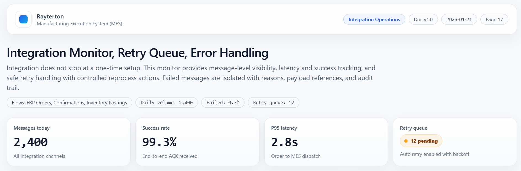
Task: Click the Rayterton brand name
Action: pyautogui.click(x=50, y=17)
